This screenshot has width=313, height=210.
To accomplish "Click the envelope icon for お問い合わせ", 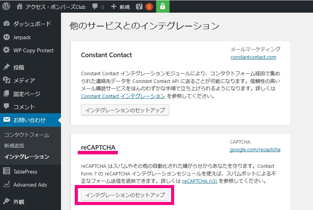I will (x=7, y=119).
